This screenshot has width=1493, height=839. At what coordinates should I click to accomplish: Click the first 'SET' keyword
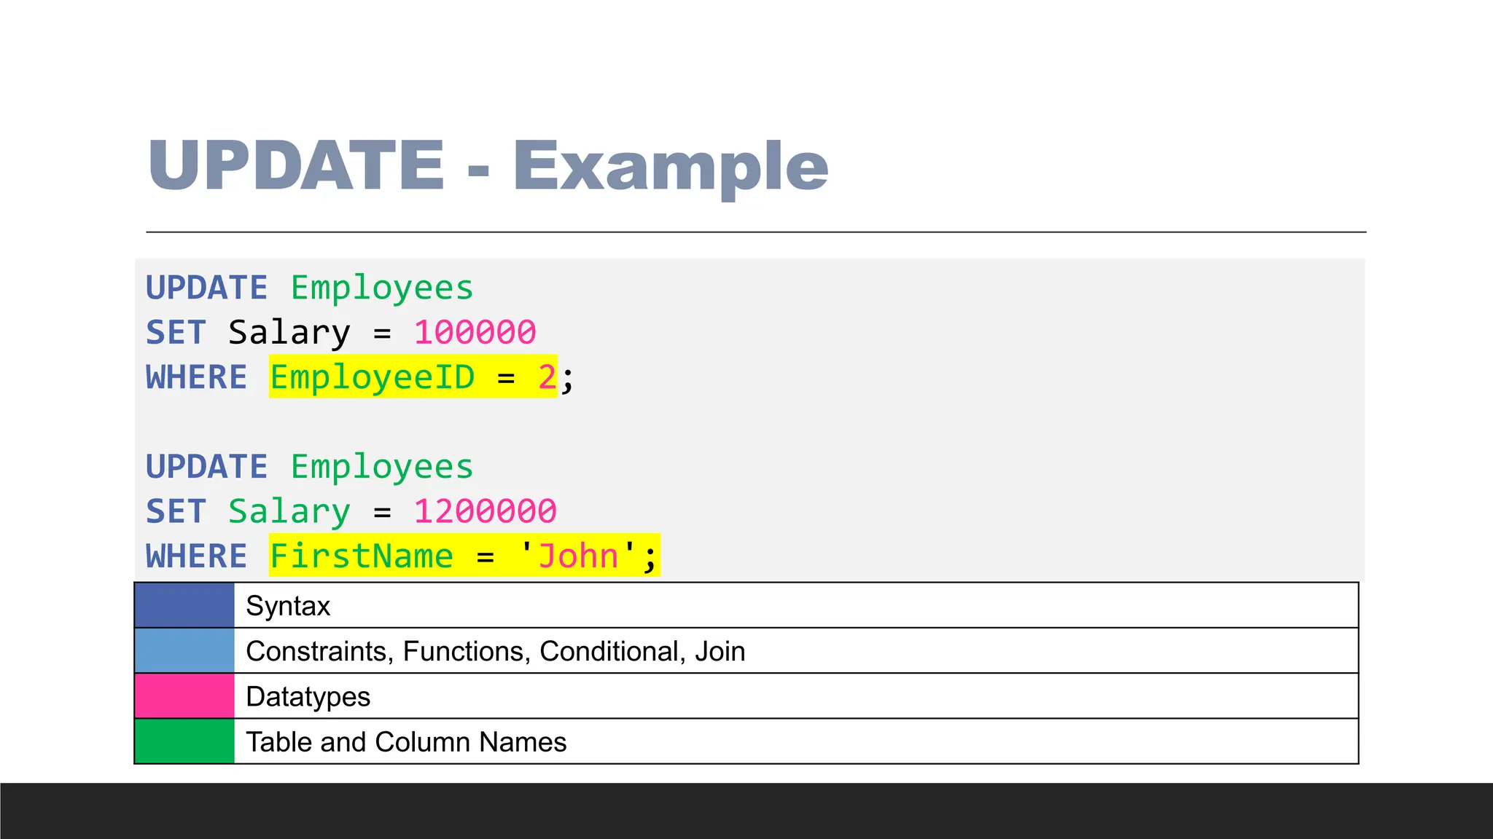pyautogui.click(x=176, y=332)
